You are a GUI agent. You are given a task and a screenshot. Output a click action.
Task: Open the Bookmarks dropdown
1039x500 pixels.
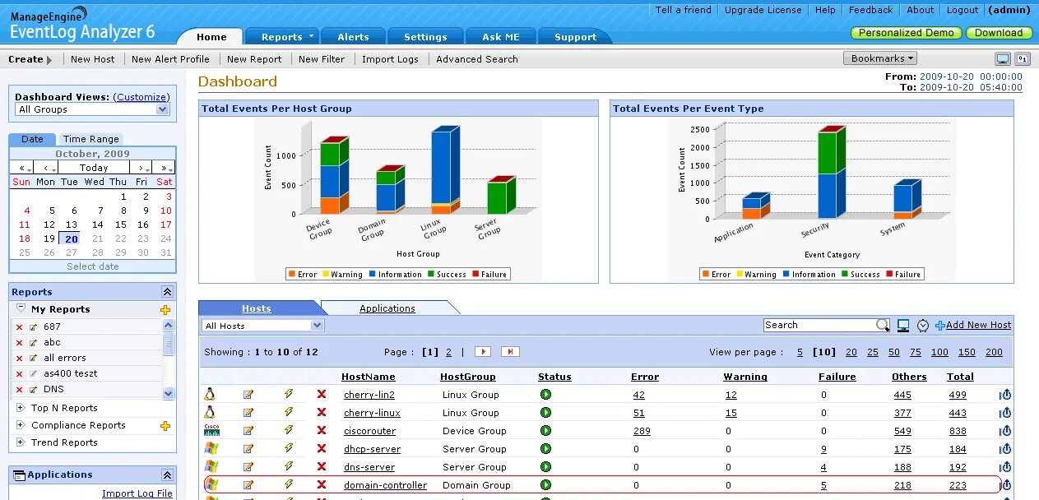pos(879,58)
